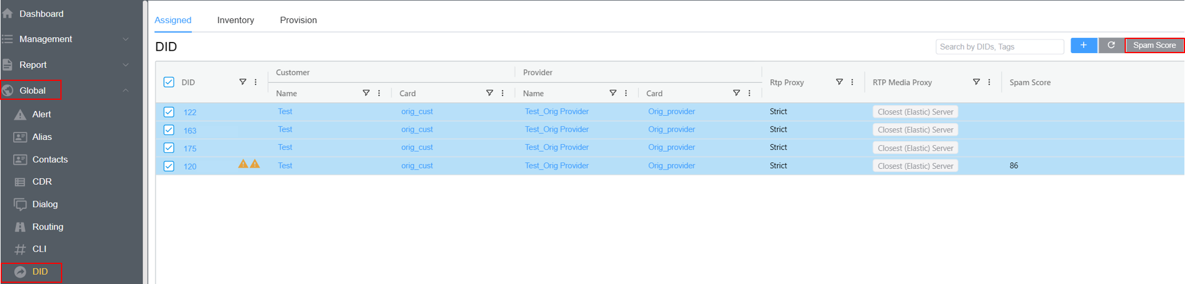Screen dimensions: 1185x284
Task: Click the CDR table icon
Action: [x=20, y=182]
